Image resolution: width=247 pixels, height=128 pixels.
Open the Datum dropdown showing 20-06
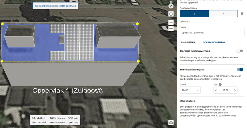tap(190, 90)
